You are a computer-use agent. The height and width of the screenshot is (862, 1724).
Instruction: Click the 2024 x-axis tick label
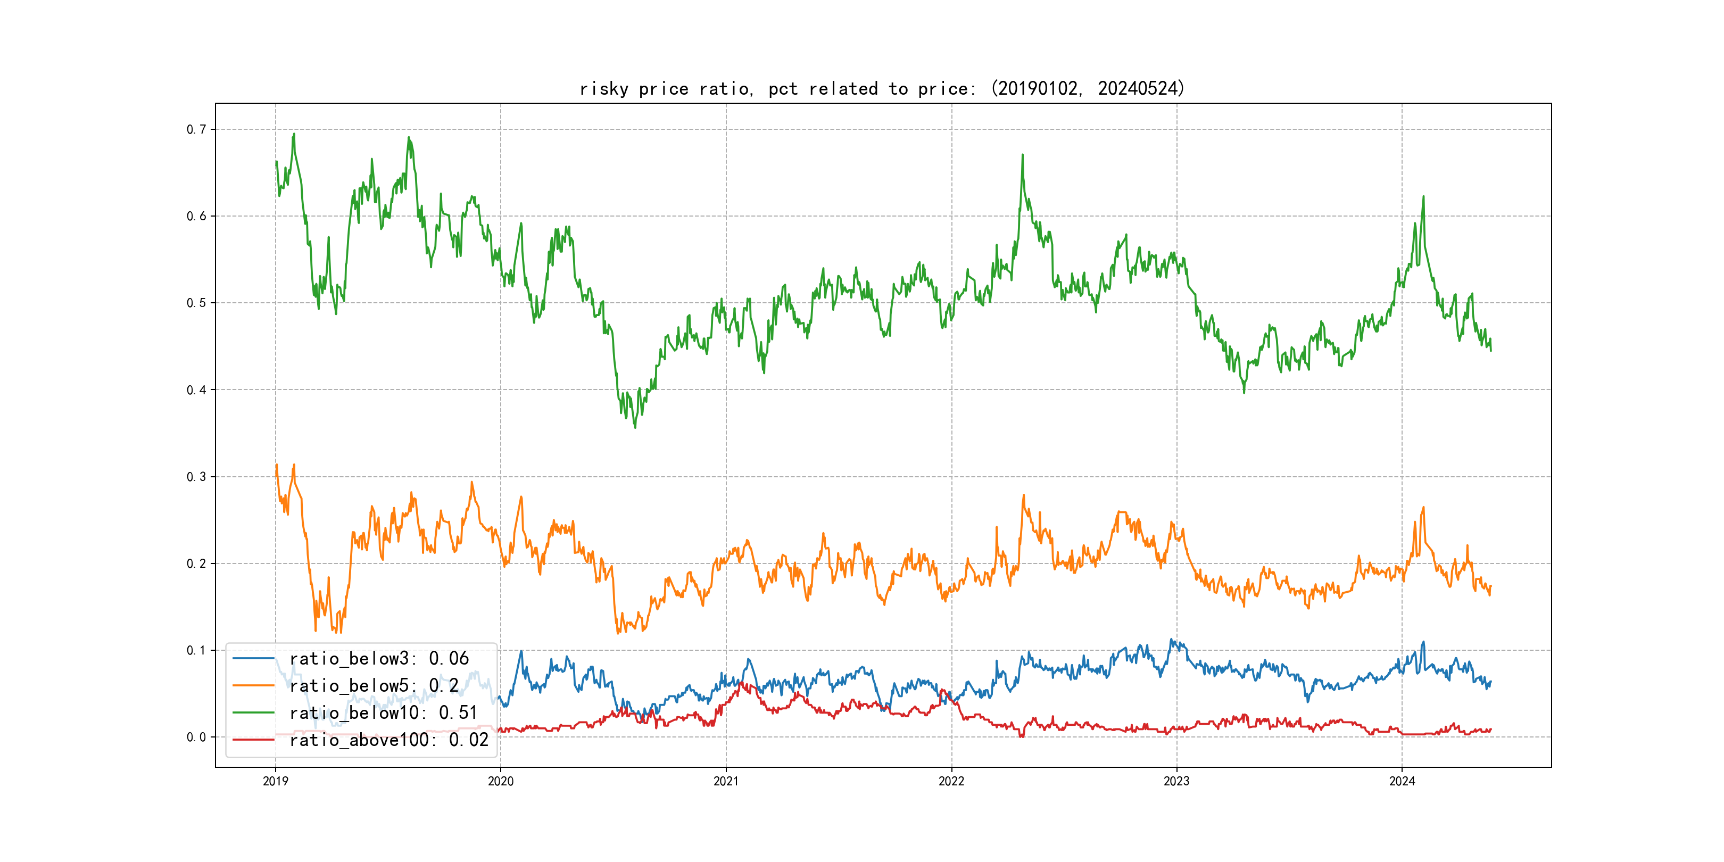tap(1402, 781)
